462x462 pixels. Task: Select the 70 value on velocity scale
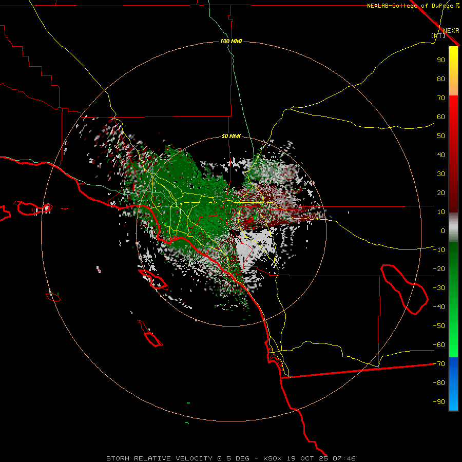pos(441,98)
